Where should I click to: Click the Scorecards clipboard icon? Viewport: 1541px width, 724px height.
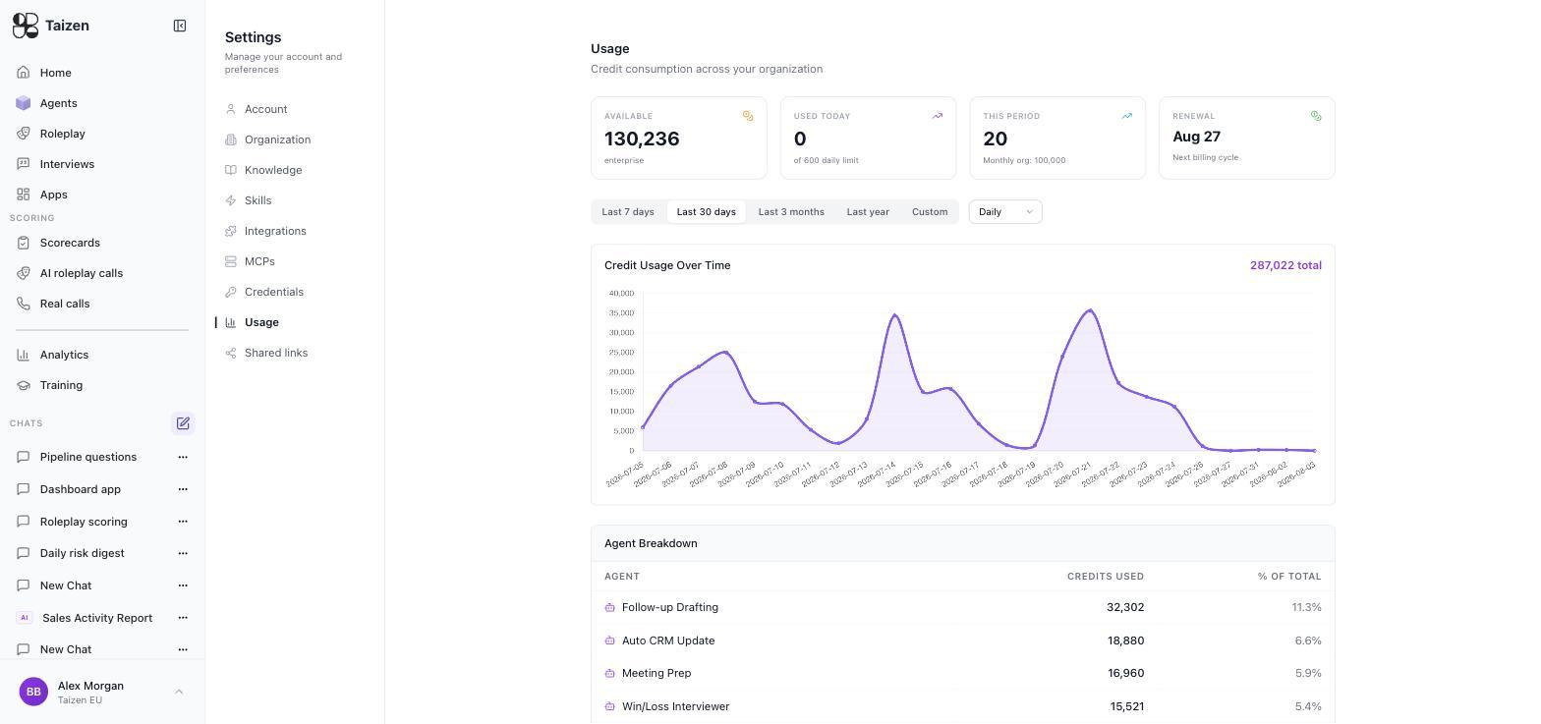pyautogui.click(x=24, y=243)
